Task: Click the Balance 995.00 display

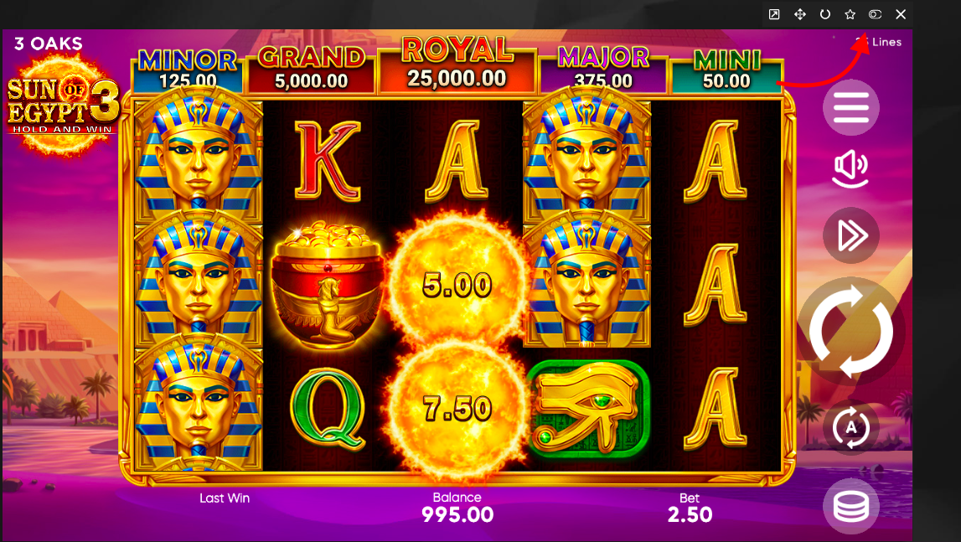Action: [x=457, y=508]
